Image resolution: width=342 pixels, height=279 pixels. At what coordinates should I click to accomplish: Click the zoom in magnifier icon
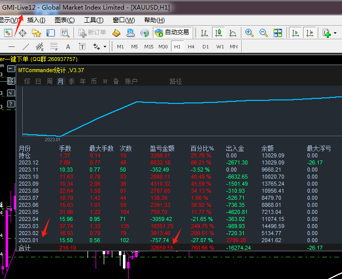pos(249,33)
